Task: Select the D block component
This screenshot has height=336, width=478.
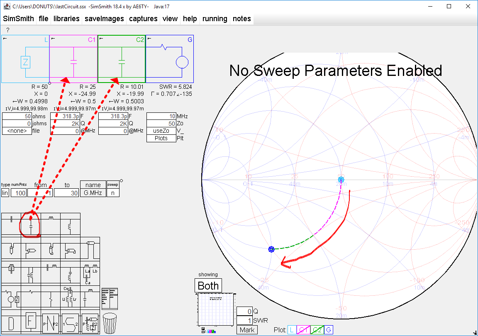Action: coord(11,322)
